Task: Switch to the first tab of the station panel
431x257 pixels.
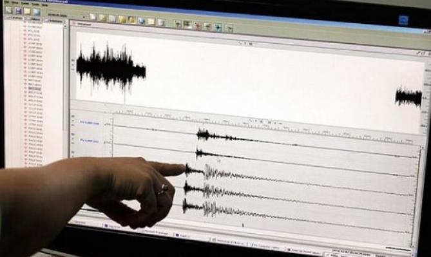Action: (x=14, y=18)
